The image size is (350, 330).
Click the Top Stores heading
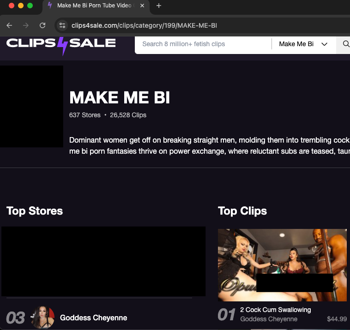pos(35,211)
